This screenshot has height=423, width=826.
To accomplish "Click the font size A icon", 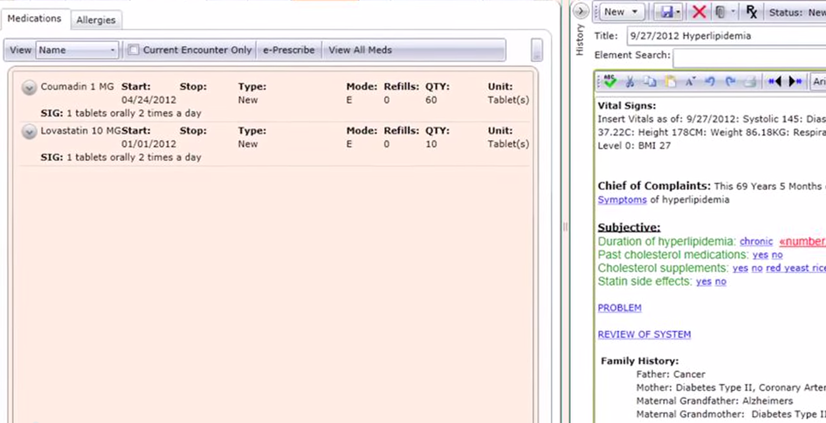I will coord(690,81).
